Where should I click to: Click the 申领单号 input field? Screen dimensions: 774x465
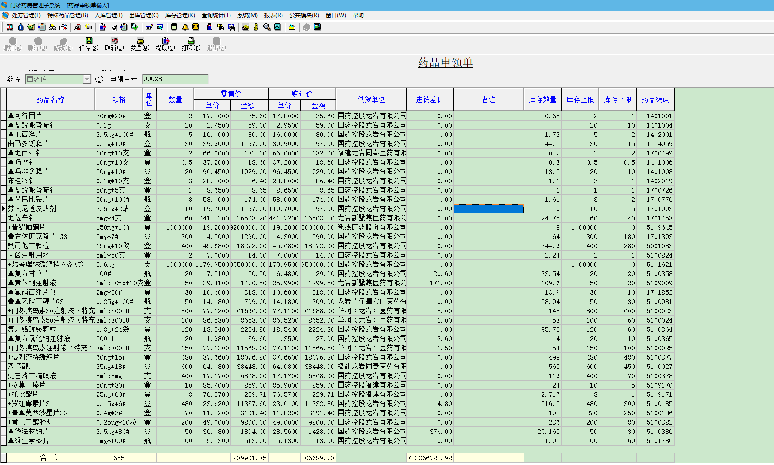pyautogui.click(x=175, y=79)
